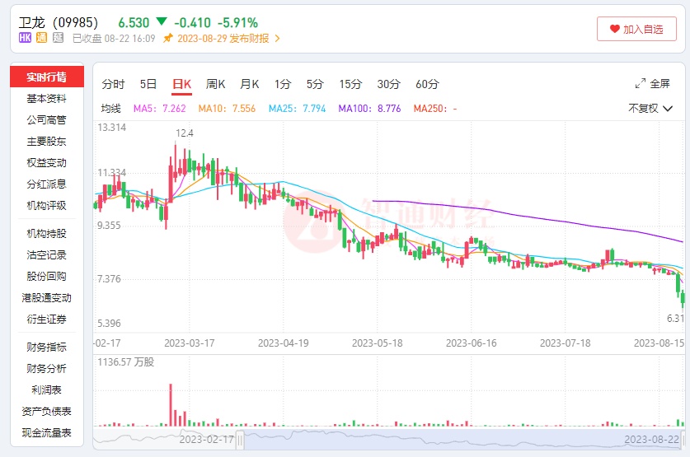Add stock to watchlist with 加入自选 button
Screen dimensions: 690x457
(636, 29)
